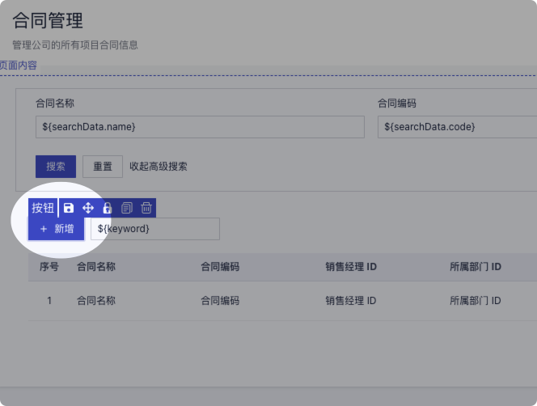Click the 合同名称 table column header
The width and height of the screenshot is (537, 406).
96,266
